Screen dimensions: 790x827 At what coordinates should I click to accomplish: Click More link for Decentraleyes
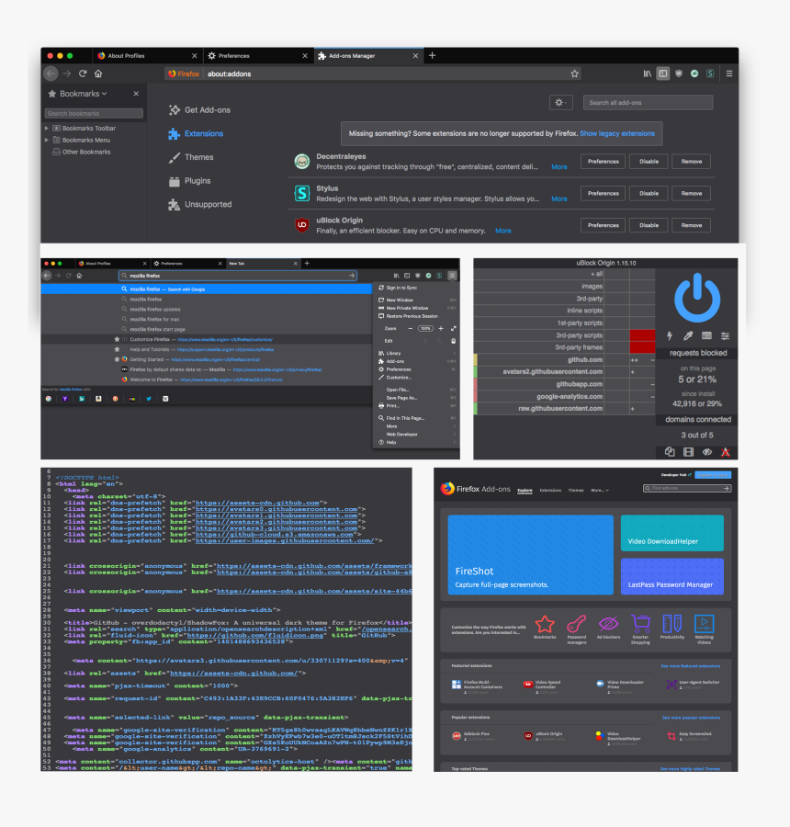[559, 166]
